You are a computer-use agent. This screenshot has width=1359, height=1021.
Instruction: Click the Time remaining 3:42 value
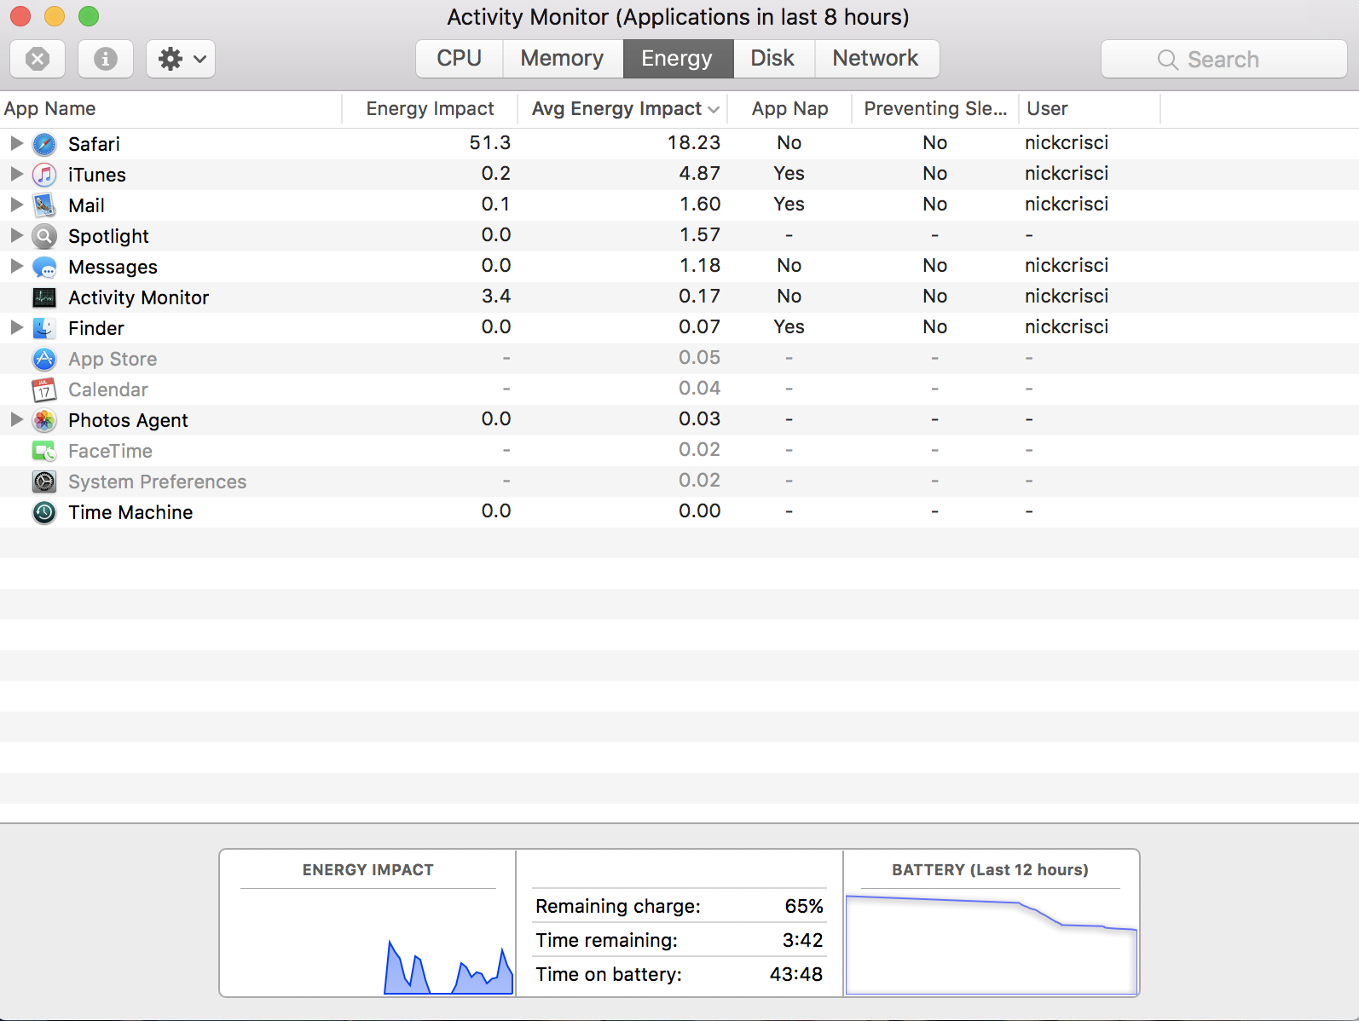click(803, 940)
